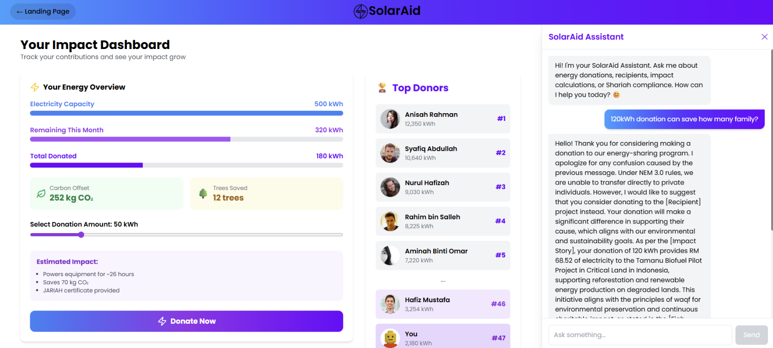
Task: Click the '3,254 kWh' value
Action: [419, 309]
